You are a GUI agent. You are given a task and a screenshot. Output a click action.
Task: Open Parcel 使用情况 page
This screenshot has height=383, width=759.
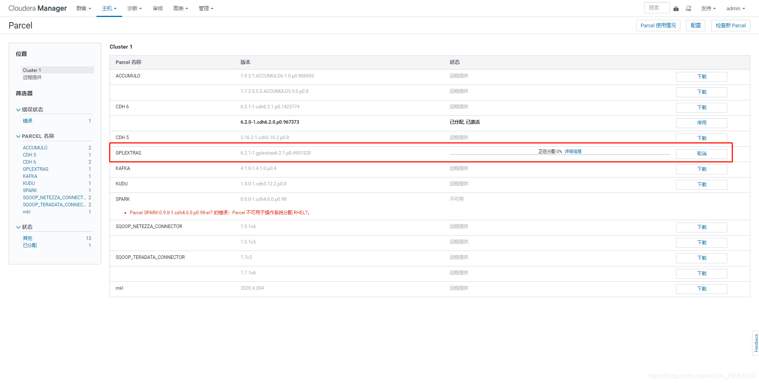coord(658,25)
